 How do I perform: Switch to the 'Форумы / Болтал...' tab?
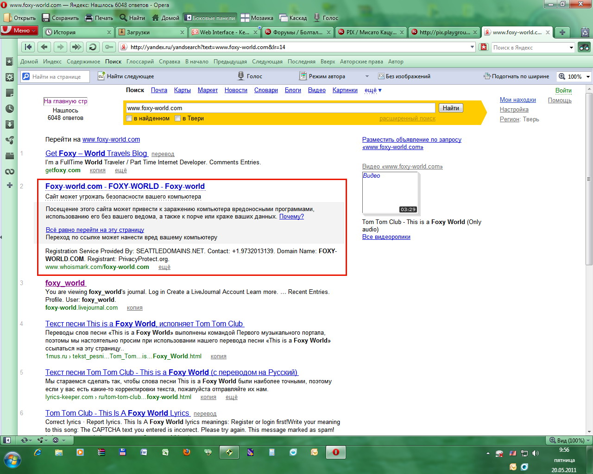click(298, 32)
